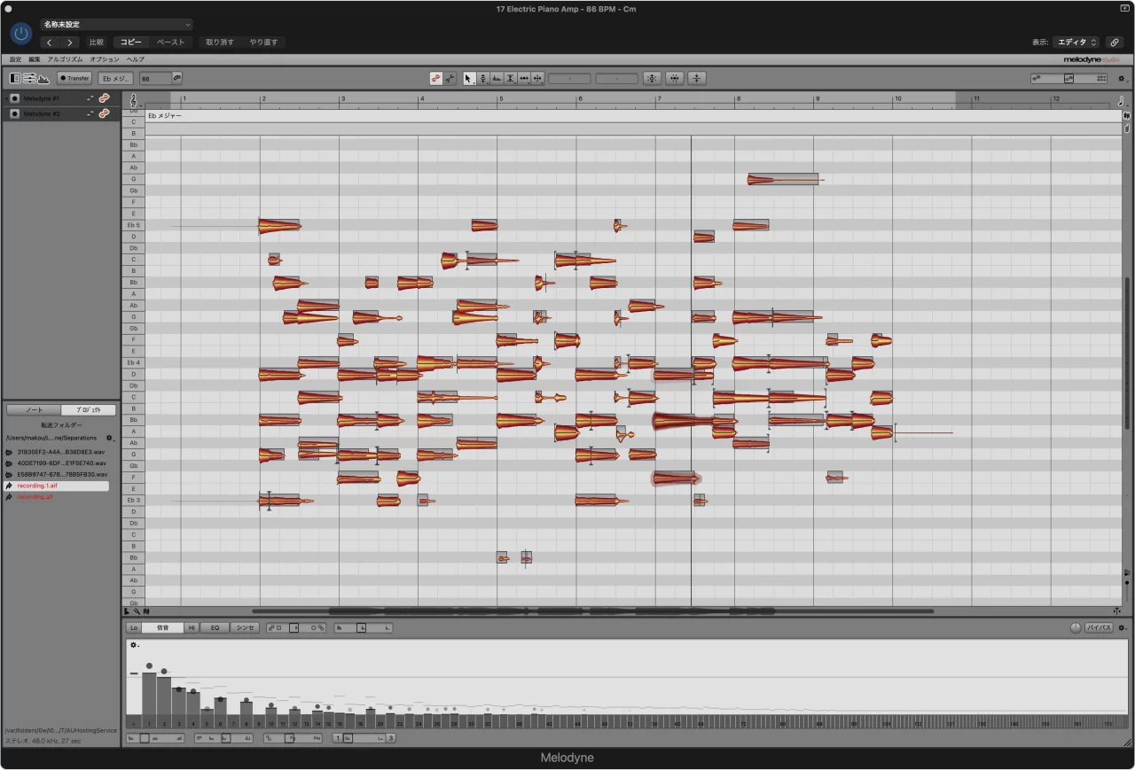Pick the amplitude tool icon
The image size is (1135, 770).
coord(511,78)
